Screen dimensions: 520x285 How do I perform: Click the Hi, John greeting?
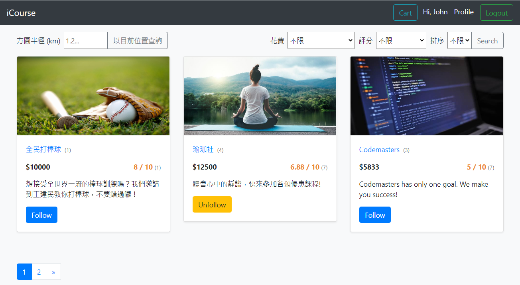click(x=435, y=12)
